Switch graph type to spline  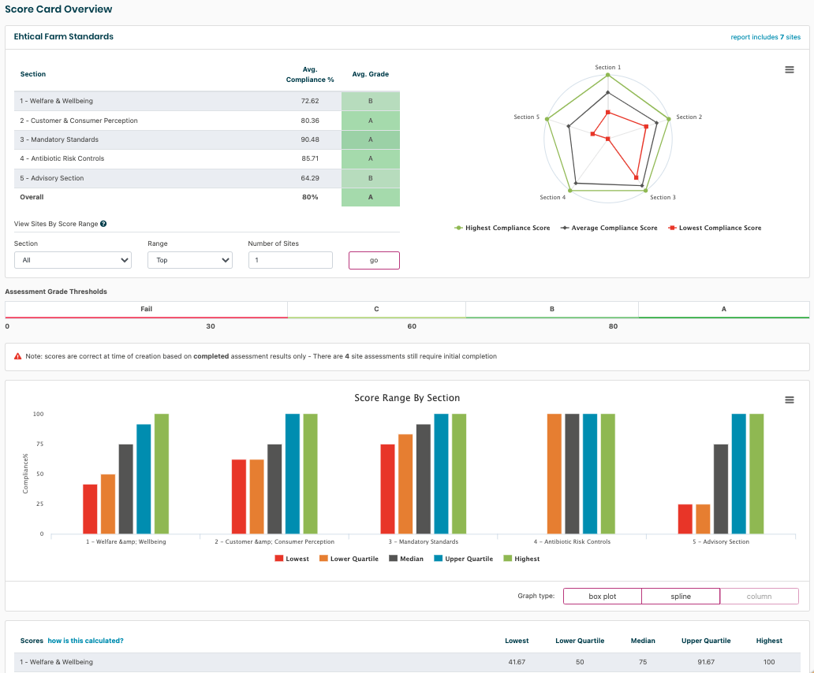(680, 597)
